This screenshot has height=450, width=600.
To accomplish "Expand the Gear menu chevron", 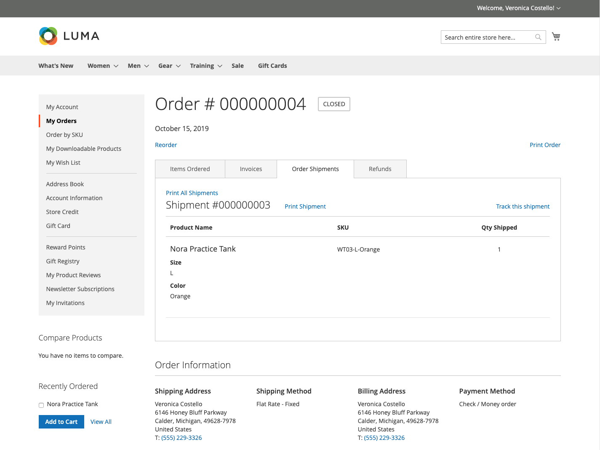I will [178, 66].
